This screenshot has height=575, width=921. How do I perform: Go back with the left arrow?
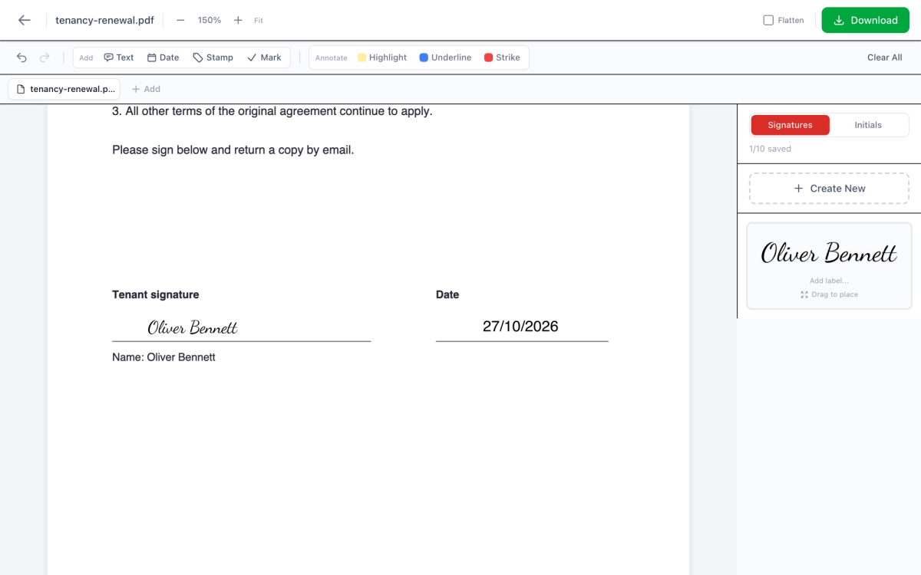25,20
